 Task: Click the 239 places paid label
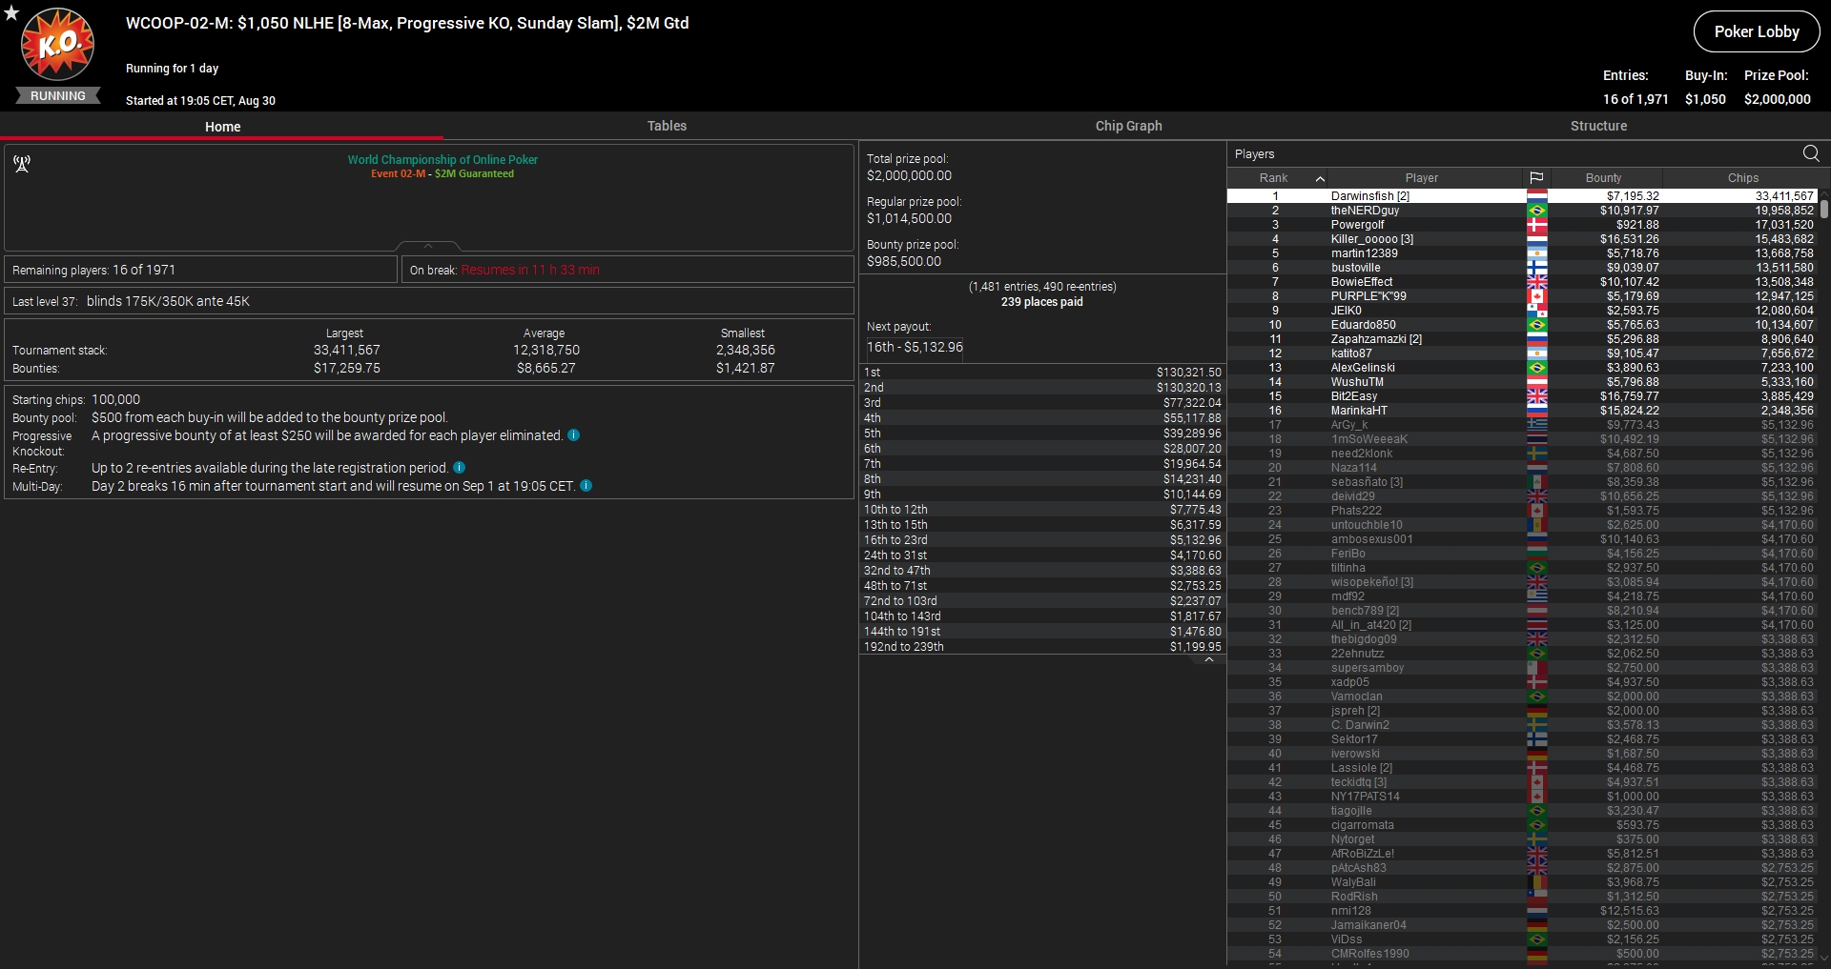pos(1041,302)
